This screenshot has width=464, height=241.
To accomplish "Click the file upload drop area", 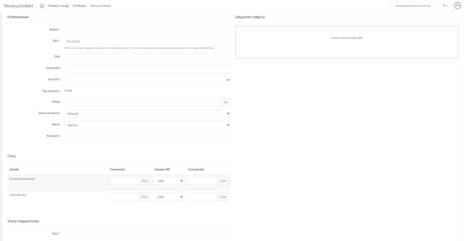I will coord(347,42).
